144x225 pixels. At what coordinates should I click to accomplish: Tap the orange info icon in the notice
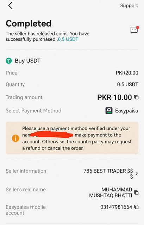tap(15, 138)
